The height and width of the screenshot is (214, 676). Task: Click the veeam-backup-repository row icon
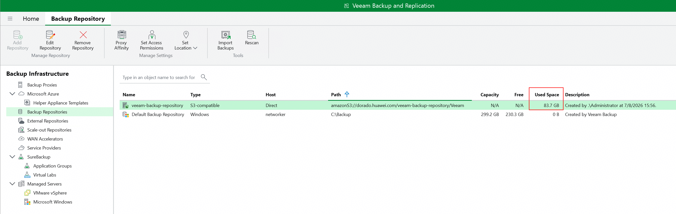point(126,105)
